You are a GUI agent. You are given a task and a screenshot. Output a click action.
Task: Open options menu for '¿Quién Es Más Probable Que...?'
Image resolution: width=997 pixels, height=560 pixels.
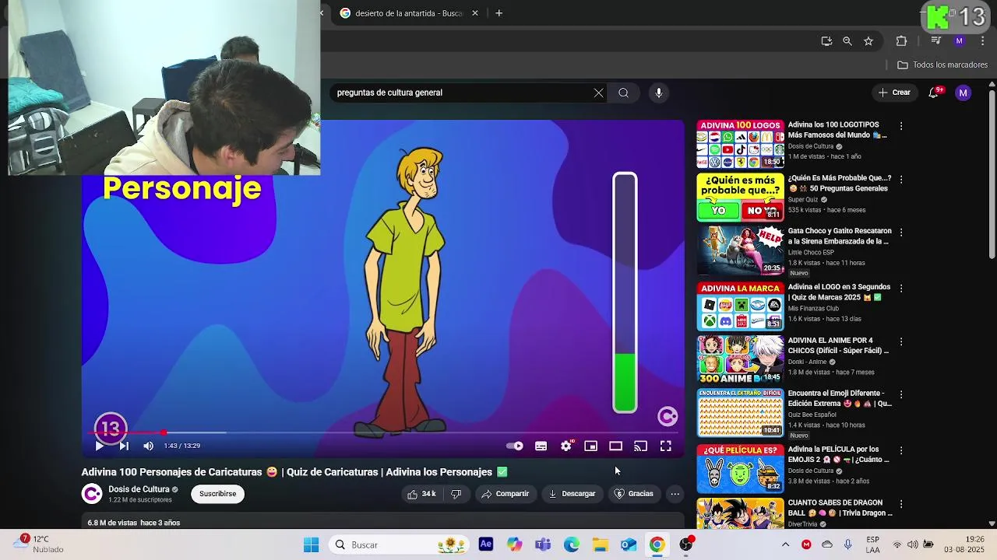click(901, 179)
